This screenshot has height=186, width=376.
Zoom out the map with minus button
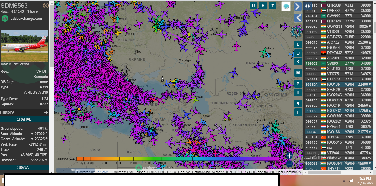click(289, 164)
